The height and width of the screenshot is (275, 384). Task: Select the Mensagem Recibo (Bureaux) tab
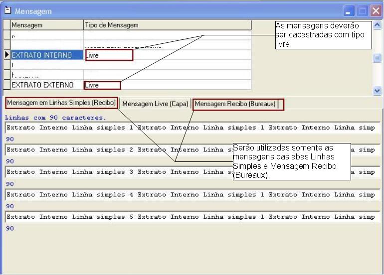pos(235,104)
